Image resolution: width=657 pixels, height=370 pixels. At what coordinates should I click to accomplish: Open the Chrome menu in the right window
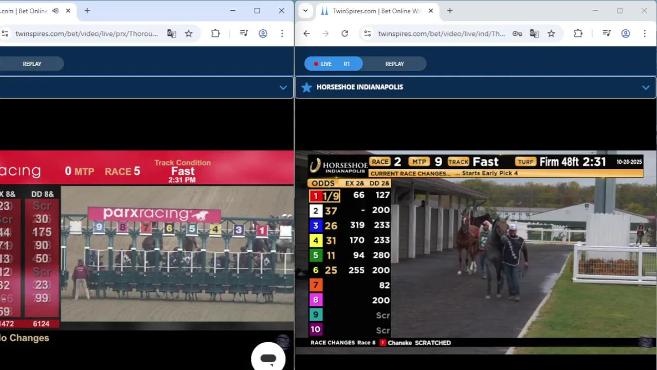645,33
